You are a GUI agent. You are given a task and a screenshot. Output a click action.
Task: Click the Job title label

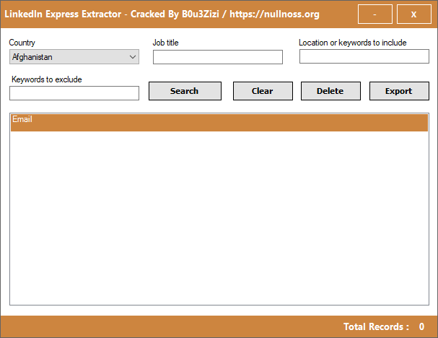click(165, 43)
